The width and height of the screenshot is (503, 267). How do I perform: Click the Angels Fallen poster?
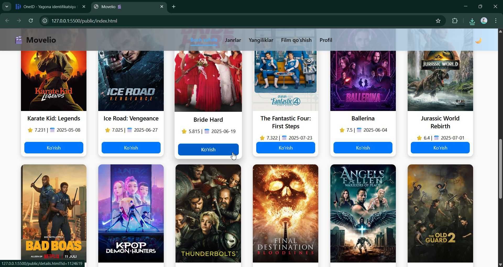tap(363, 213)
